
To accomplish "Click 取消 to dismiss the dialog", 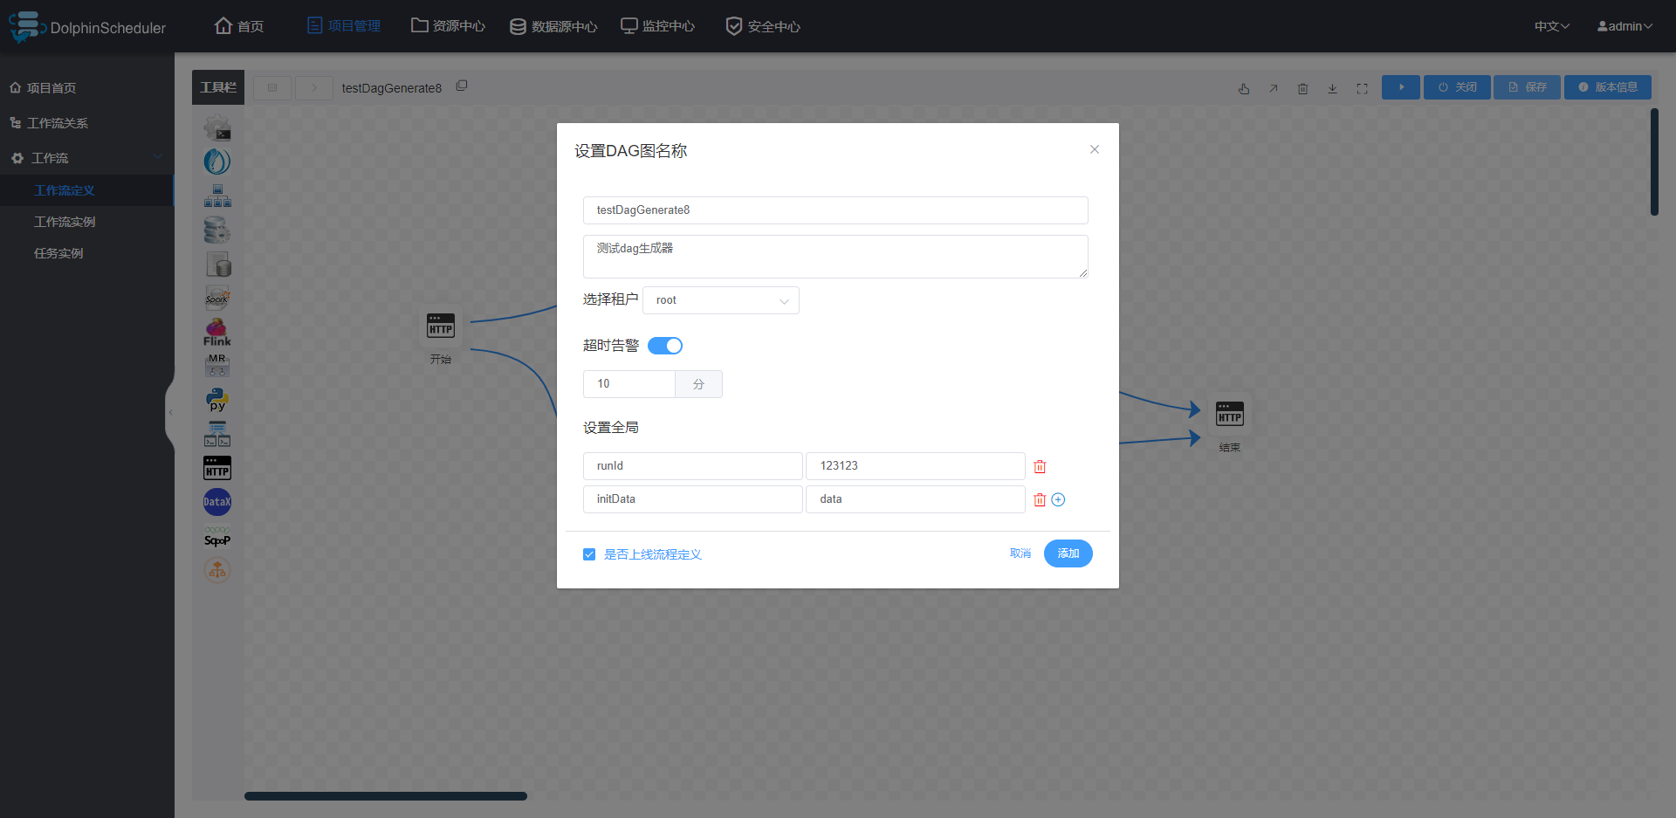I will coord(1019,553).
